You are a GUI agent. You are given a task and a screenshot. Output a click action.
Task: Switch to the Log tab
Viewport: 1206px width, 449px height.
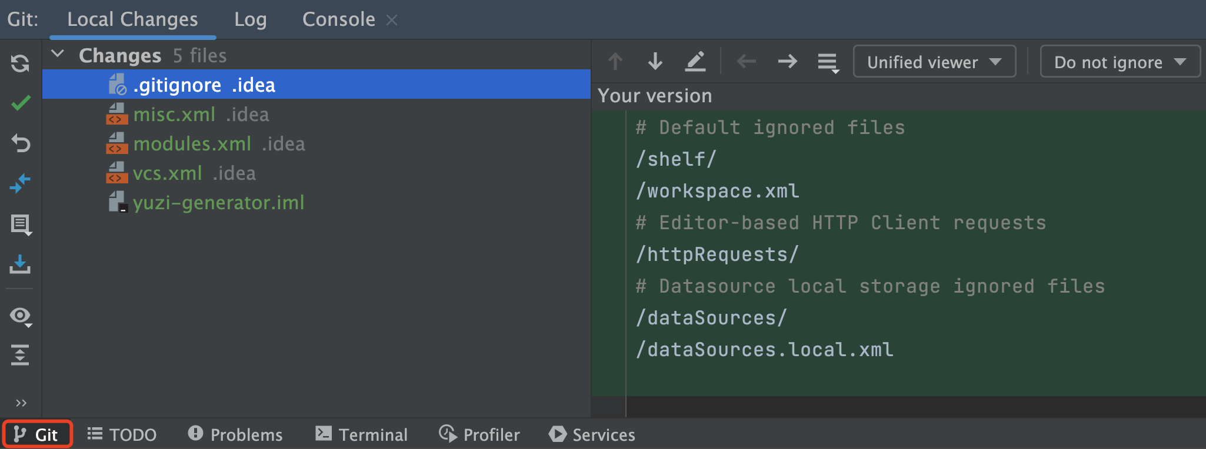click(250, 19)
